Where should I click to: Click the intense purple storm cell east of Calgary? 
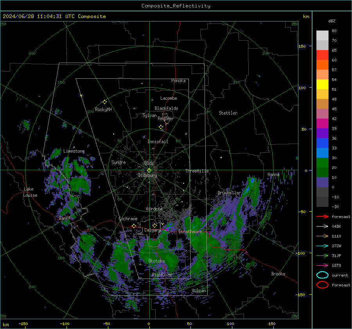coord(169,226)
